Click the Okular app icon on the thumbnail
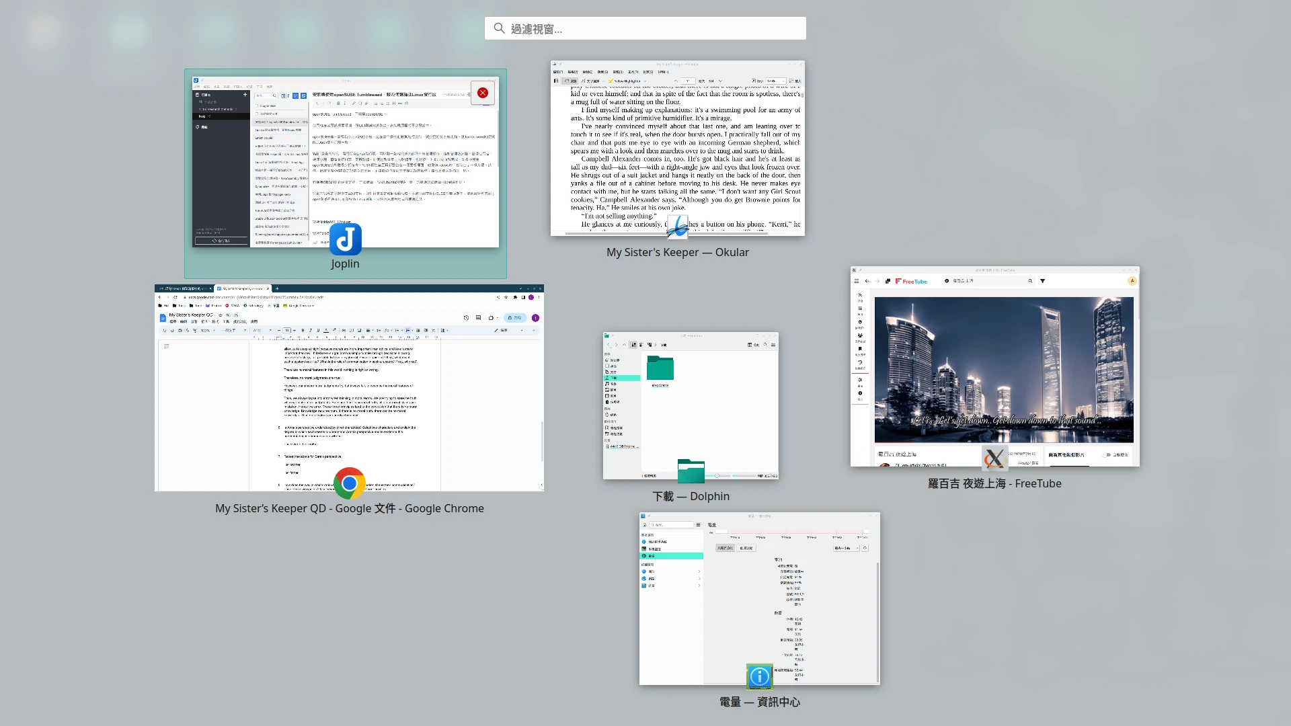1291x726 pixels. pyautogui.click(x=677, y=227)
